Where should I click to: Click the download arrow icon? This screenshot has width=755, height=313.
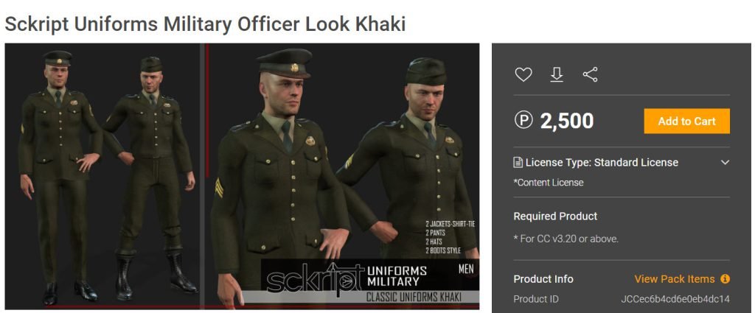[557, 74]
